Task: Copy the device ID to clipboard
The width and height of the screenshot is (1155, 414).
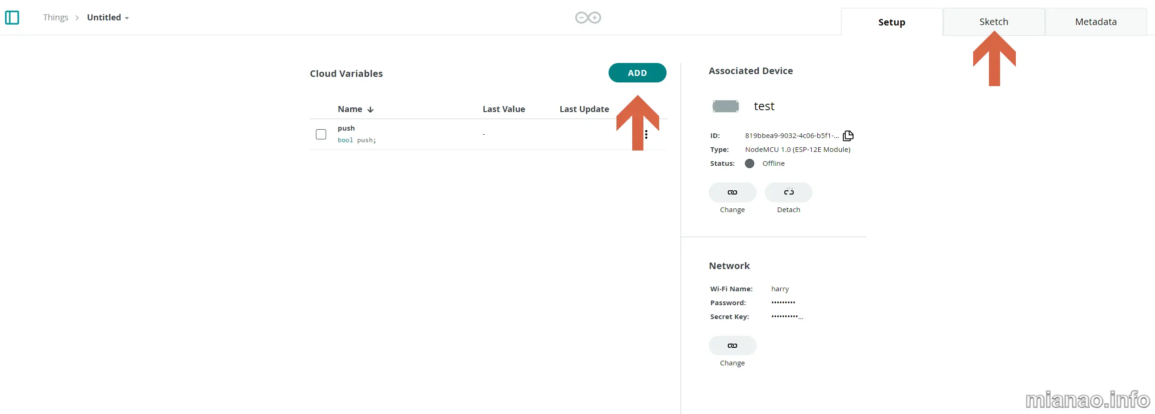Action: click(x=848, y=136)
